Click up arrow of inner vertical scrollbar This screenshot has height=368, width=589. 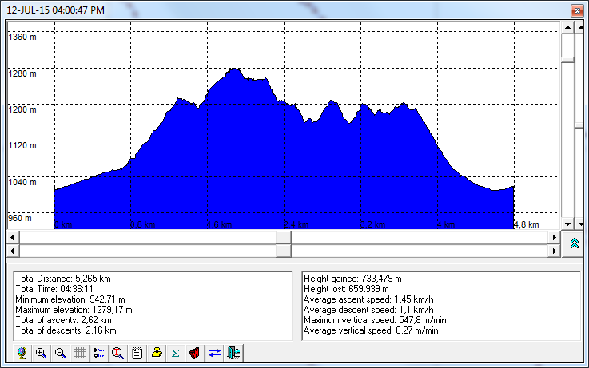click(567, 26)
